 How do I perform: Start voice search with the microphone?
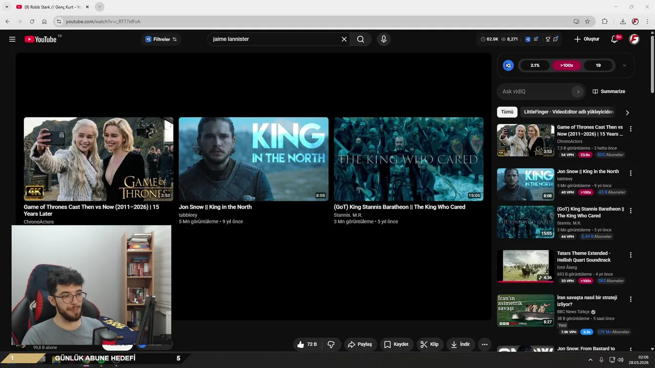click(384, 39)
